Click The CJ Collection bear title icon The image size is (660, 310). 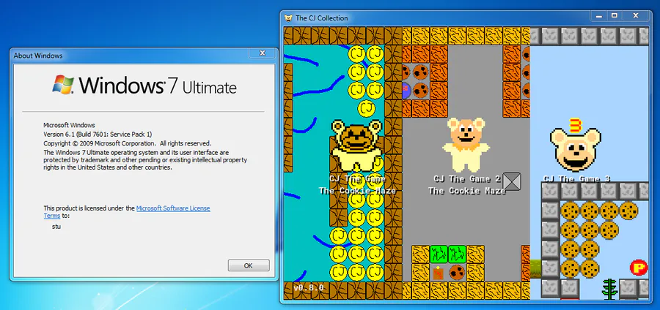pyautogui.click(x=288, y=18)
